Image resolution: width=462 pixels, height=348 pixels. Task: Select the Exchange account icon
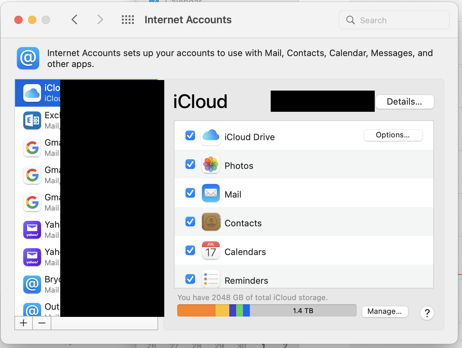pyautogui.click(x=32, y=120)
